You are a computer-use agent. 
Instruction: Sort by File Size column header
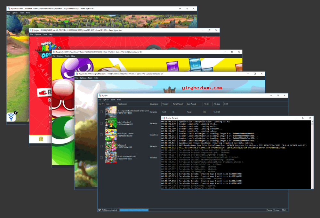(x=218, y=104)
